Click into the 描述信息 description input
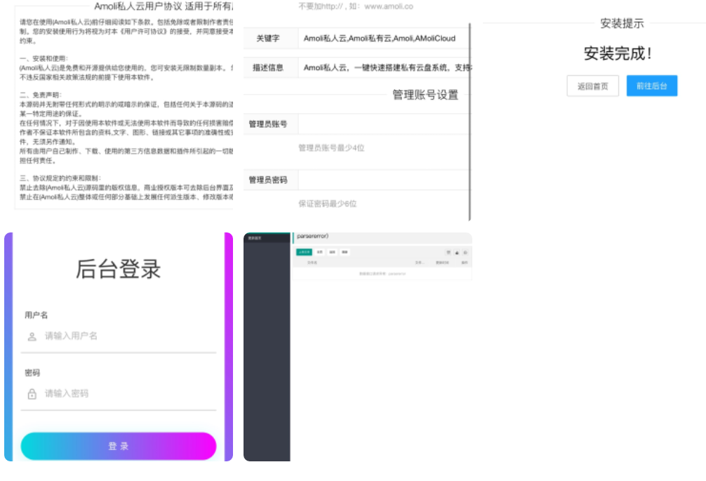 pyautogui.click(x=383, y=68)
